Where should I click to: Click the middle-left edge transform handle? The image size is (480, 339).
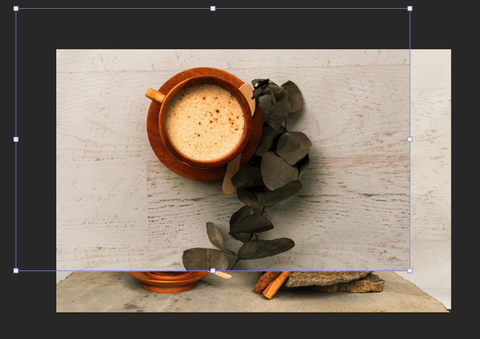[16, 139]
